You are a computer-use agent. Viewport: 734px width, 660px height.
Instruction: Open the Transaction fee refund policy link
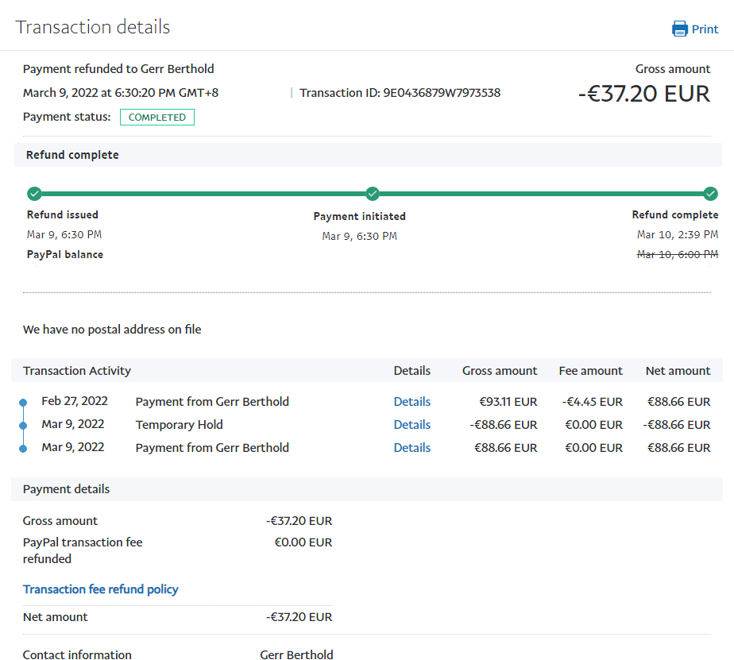101,589
